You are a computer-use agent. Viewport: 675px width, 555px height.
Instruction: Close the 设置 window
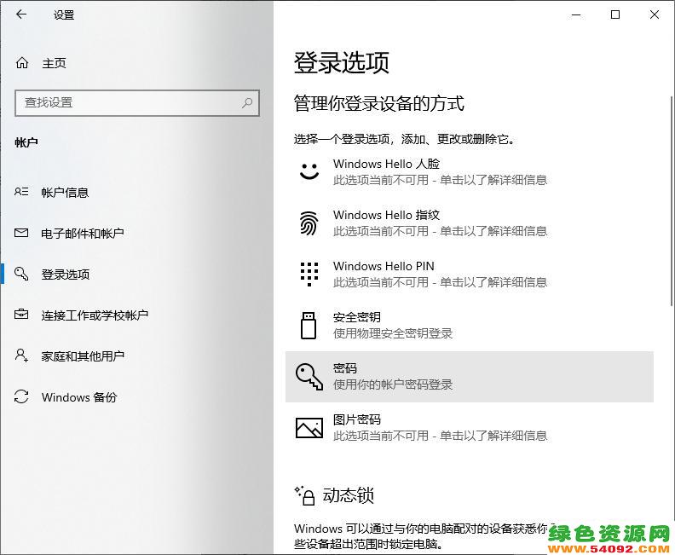tap(655, 14)
